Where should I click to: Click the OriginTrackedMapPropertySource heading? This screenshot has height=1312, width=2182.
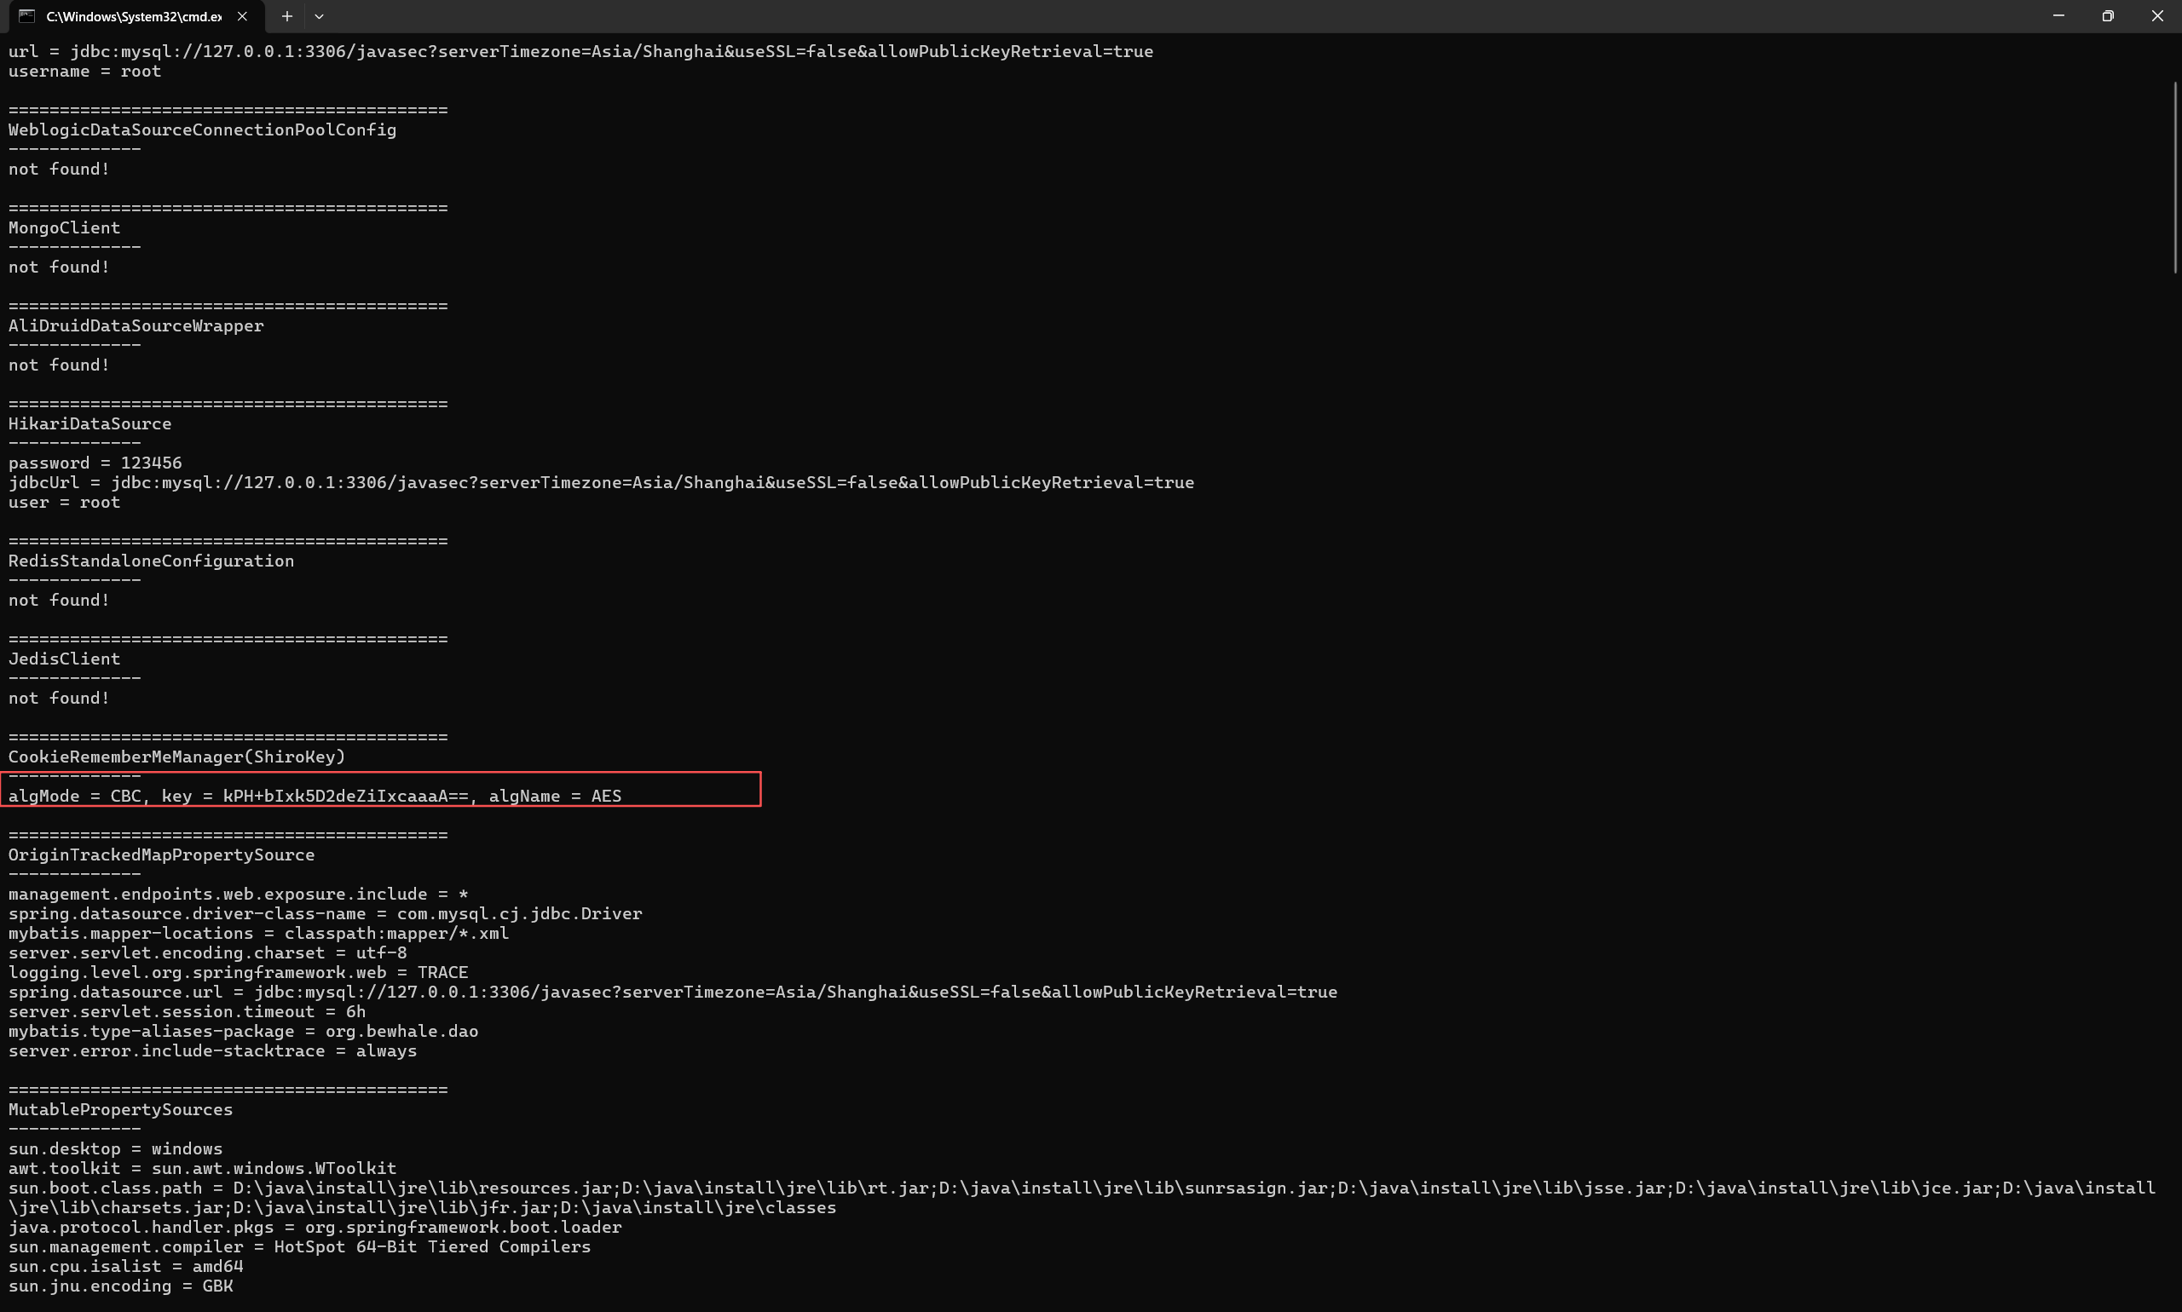coord(161,855)
